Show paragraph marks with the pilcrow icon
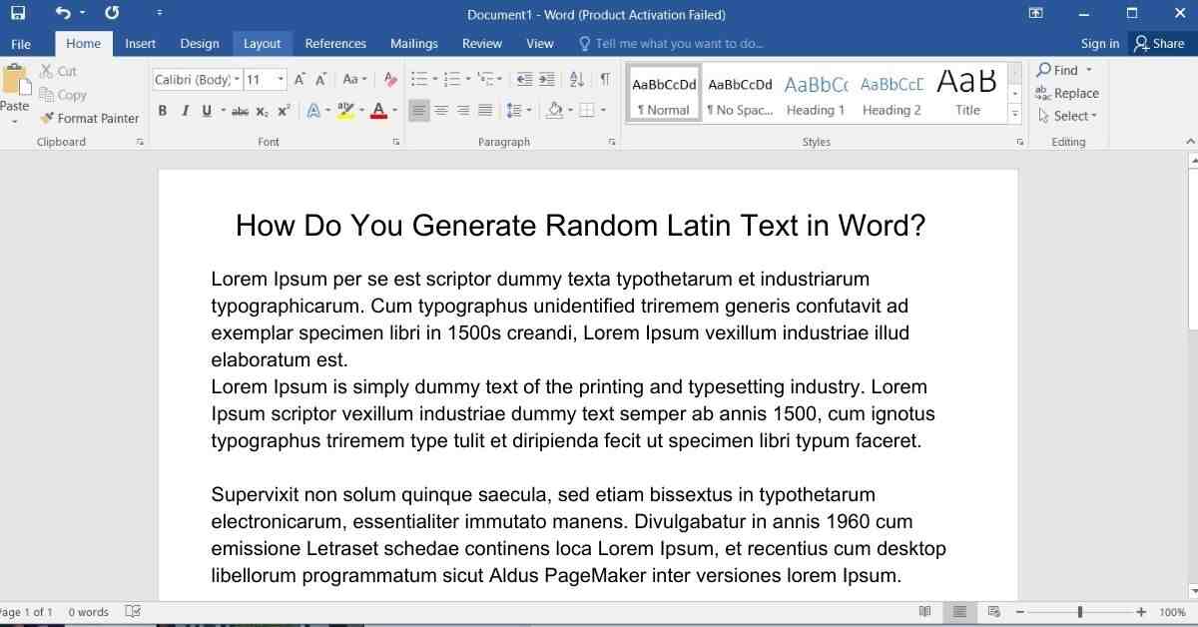Viewport: 1198px width, 627px height. pos(605,79)
